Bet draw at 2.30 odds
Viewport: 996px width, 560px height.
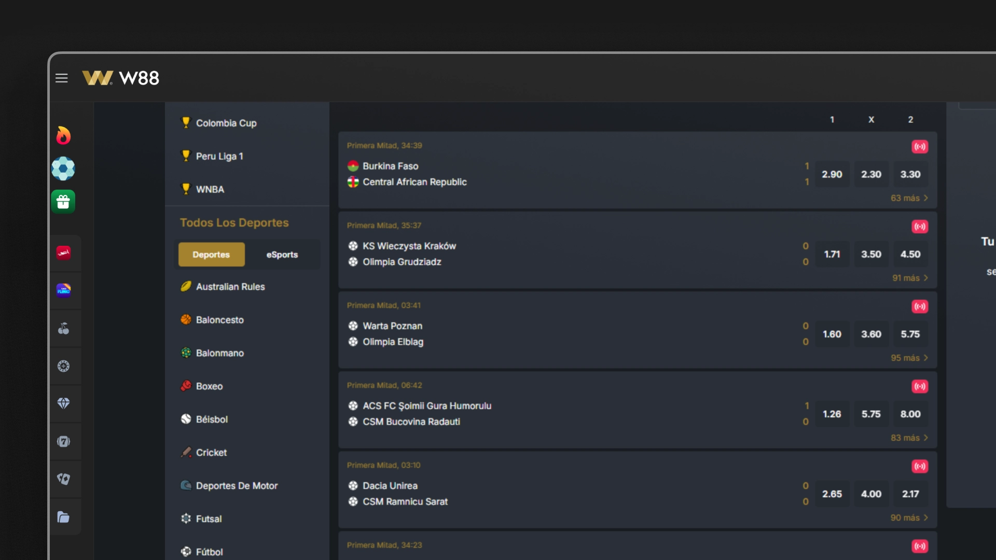(x=872, y=174)
